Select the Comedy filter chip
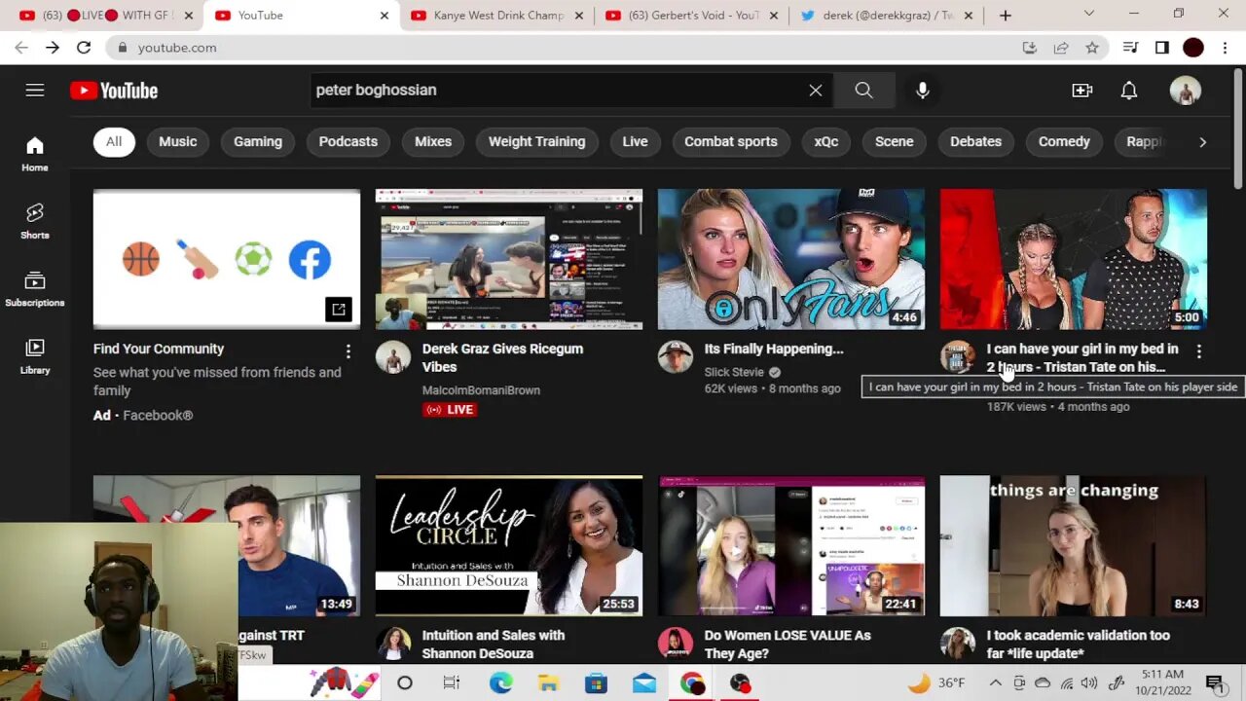Viewport: 1246px width, 701px height. coord(1064,142)
